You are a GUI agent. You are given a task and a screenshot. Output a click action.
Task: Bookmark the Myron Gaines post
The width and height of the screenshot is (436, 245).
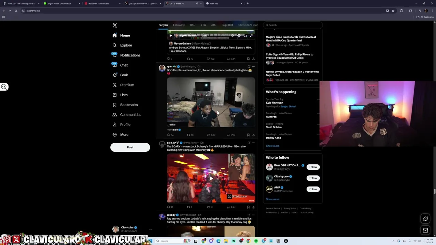(248, 59)
